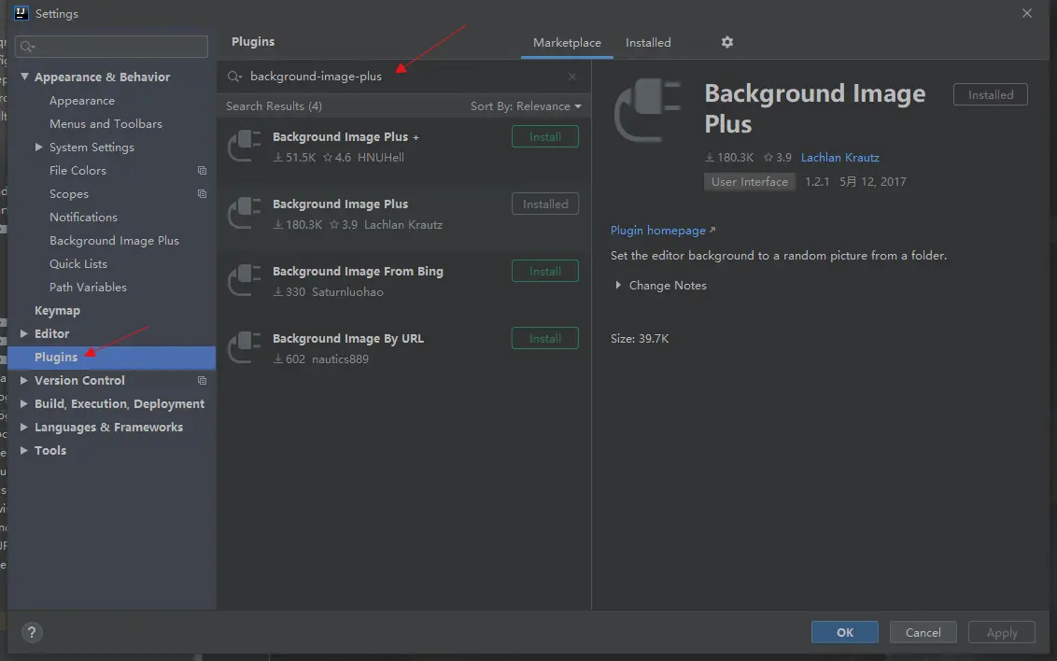Clear the plugin search field
Screen dimensions: 1057x661
coord(571,77)
